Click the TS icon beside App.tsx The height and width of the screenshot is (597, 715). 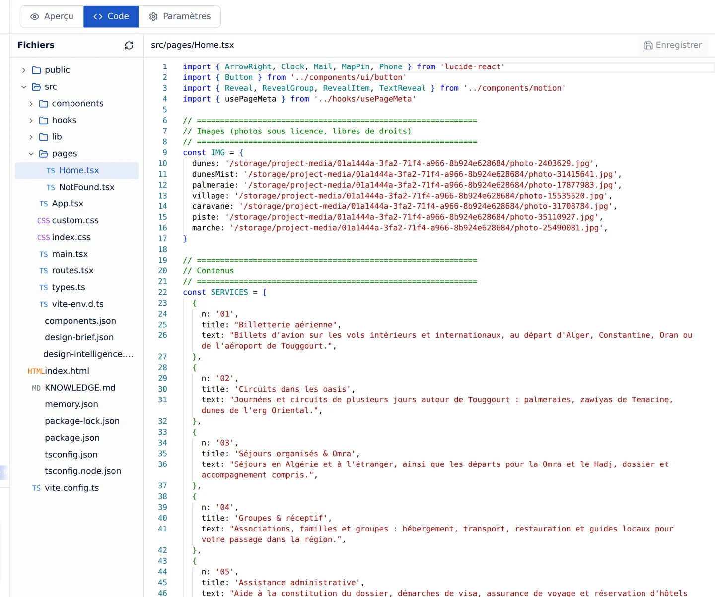click(44, 204)
